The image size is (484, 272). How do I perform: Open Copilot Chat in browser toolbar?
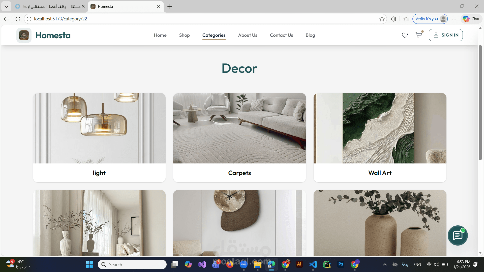click(471, 19)
